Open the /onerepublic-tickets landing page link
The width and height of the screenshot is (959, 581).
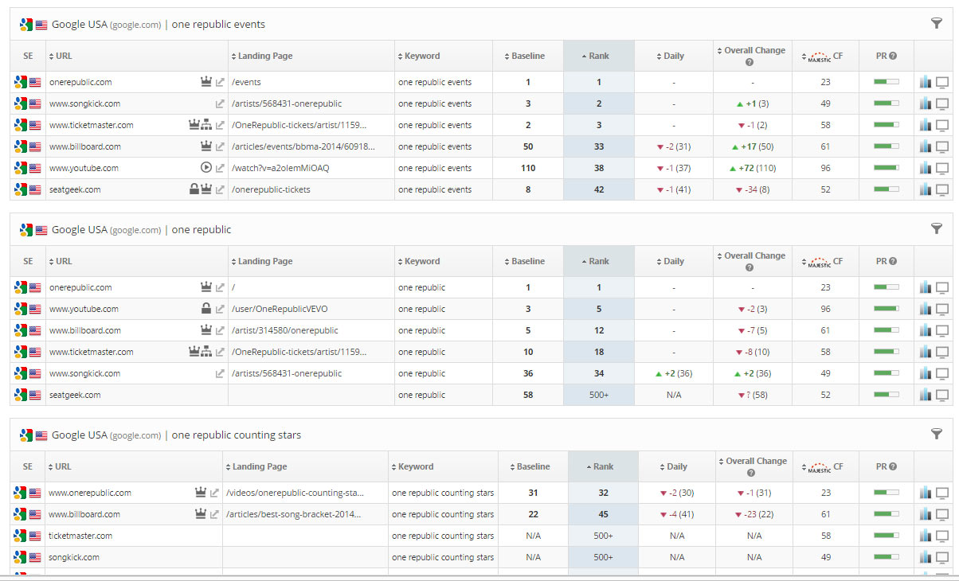coord(271,189)
